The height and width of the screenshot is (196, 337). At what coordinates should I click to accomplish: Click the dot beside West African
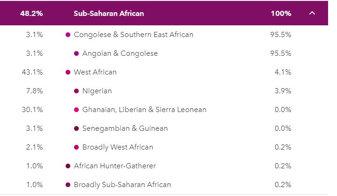click(x=68, y=72)
